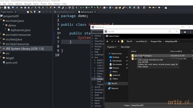
Task: Click the Up arrow in Select Folder dialog
Action: (x=119, y=41)
